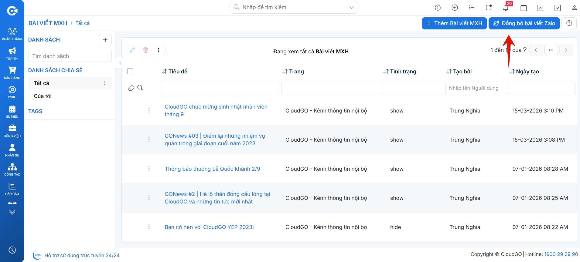Screen dimensions: 580x262
Task: Click the TAGS section heading
Action: [x=35, y=111]
